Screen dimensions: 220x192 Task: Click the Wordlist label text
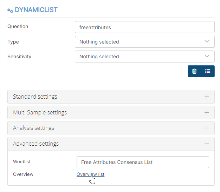click(x=22, y=161)
